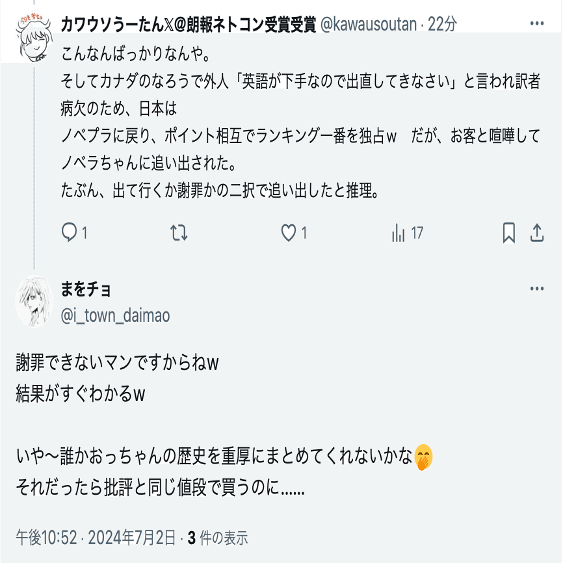
Task: Click the 3 件の表示 view count
Action: 218,538
